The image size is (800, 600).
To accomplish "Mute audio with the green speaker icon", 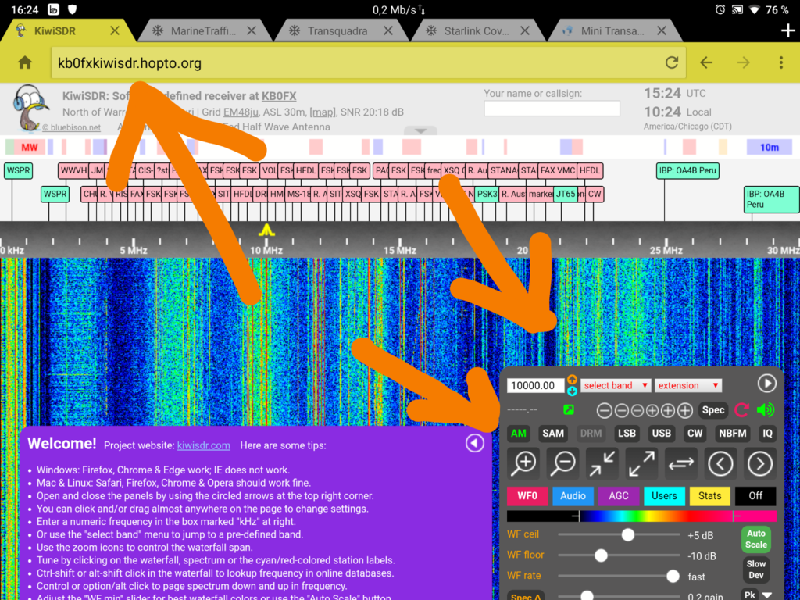I will (x=766, y=409).
